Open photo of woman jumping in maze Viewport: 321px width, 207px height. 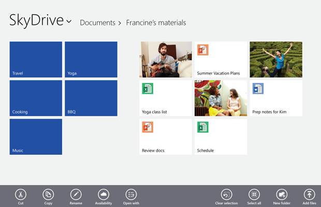click(x=276, y=60)
